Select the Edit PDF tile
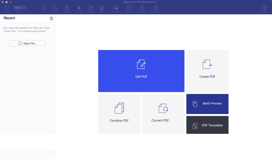Viewport: 272px width, 159px height. click(x=141, y=71)
